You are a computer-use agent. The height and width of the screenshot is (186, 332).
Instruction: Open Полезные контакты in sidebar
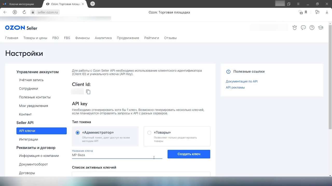[x=35, y=97]
